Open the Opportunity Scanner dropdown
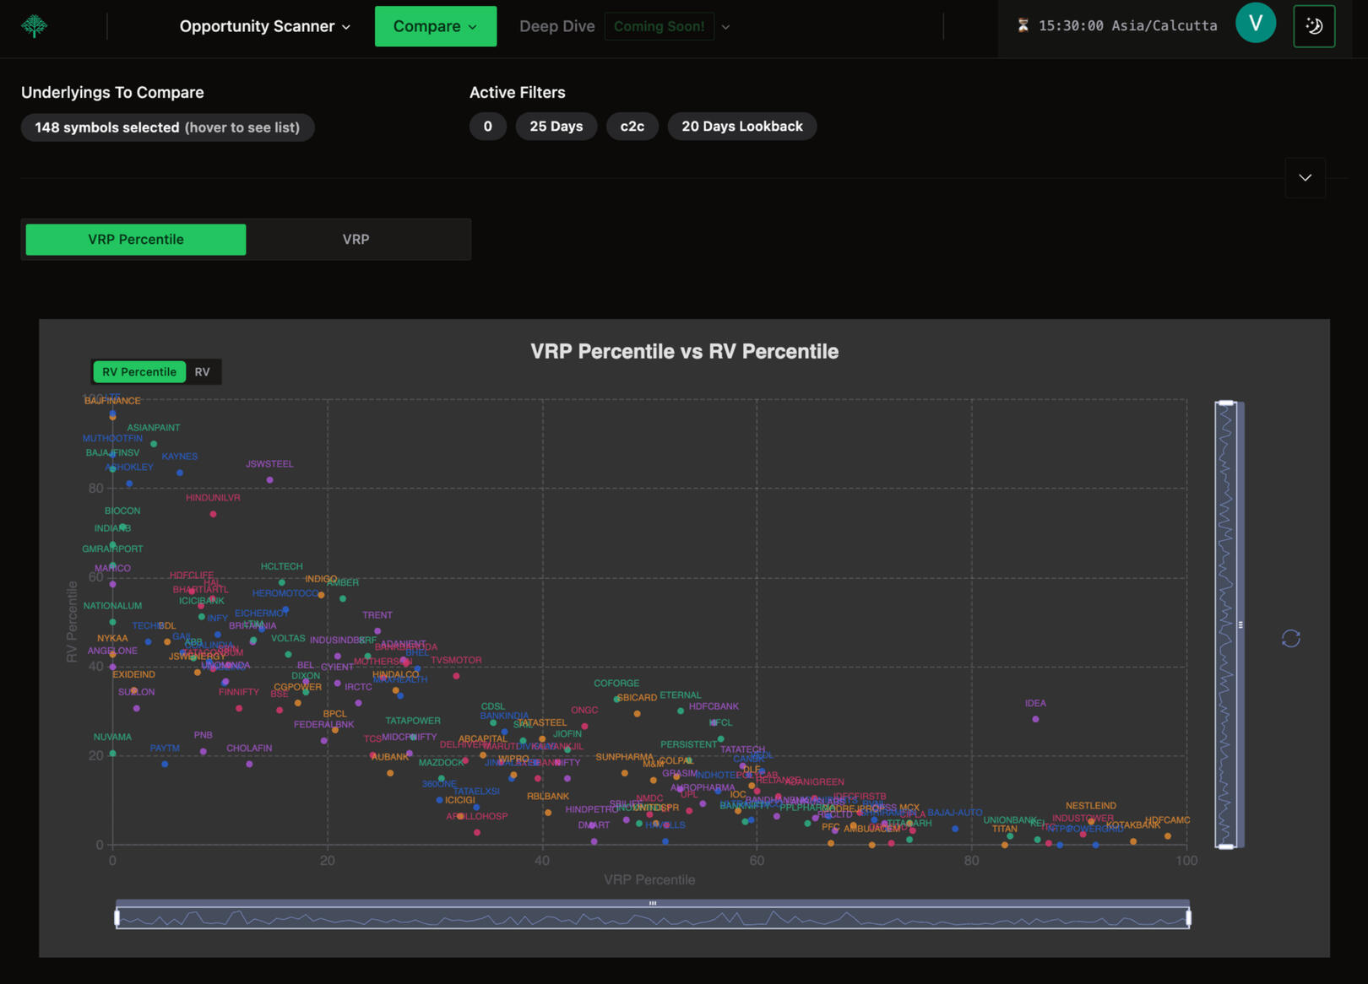This screenshot has height=984, width=1368. (264, 26)
